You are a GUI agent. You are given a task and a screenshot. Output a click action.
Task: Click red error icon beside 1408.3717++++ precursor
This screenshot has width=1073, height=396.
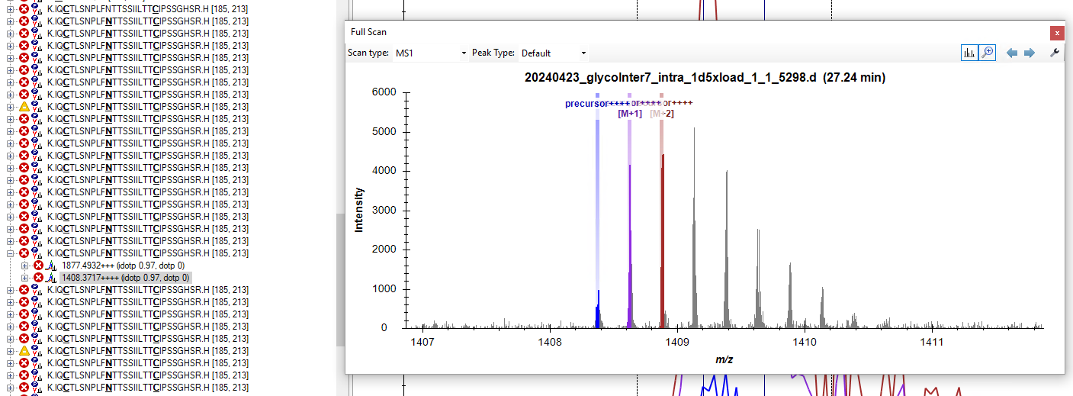point(38,278)
